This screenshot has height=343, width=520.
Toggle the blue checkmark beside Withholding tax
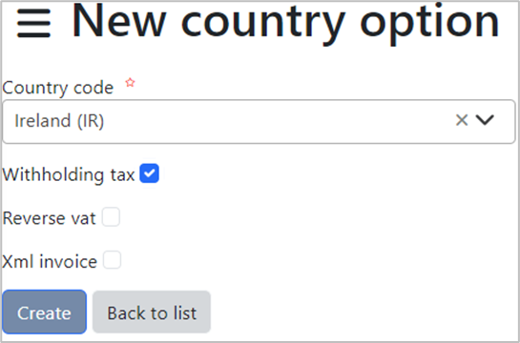click(149, 173)
